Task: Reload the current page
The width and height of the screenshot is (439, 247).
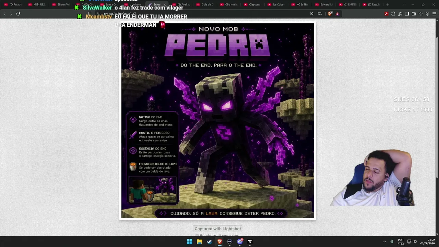Action: coord(18,14)
